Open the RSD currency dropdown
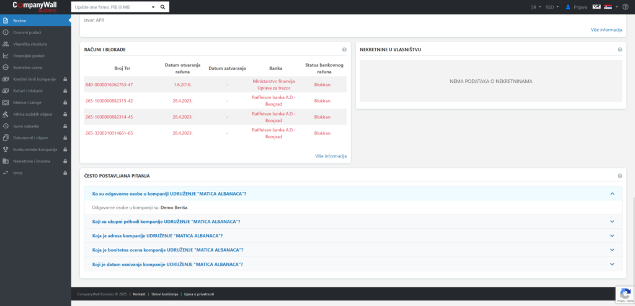Image resolution: width=635 pixels, height=306 pixels. point(551,7)
